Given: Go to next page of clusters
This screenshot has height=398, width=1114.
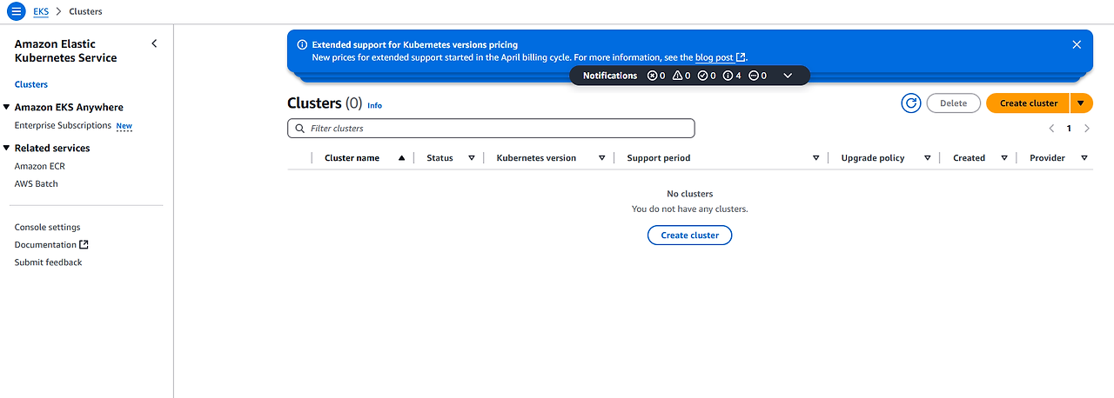Looking at the screenshot, I should 1086,129.
